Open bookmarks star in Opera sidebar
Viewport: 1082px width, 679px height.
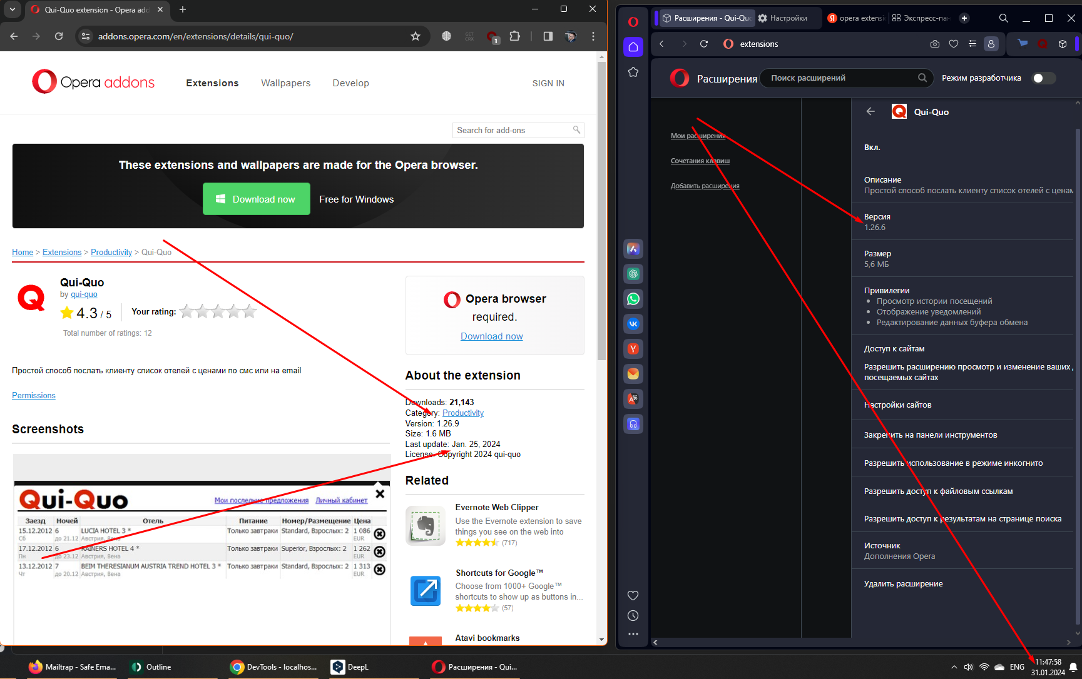633,73
